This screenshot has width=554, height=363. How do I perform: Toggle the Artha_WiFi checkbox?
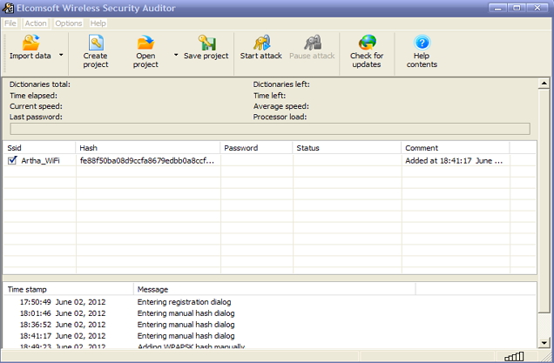point(12,160)
